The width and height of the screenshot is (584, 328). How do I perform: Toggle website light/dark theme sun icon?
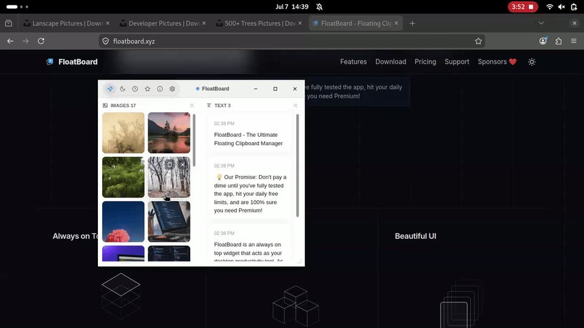[532, 62]
